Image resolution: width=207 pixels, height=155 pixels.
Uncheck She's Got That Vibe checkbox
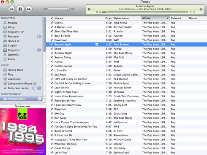pos(52,32)
